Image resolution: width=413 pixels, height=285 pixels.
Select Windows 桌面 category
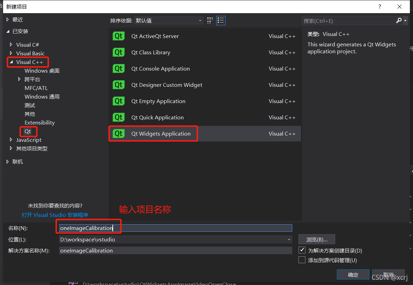click(x=42, y=71)
